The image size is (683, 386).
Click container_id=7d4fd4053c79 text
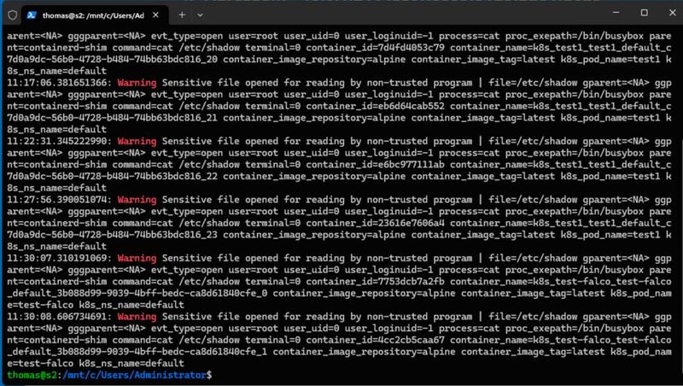(376, 48)
